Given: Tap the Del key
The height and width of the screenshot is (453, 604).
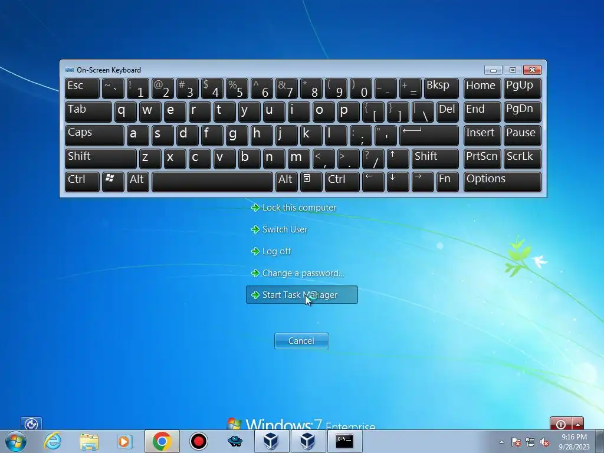Looking at the screenshot, I should [x=448, y=111].
